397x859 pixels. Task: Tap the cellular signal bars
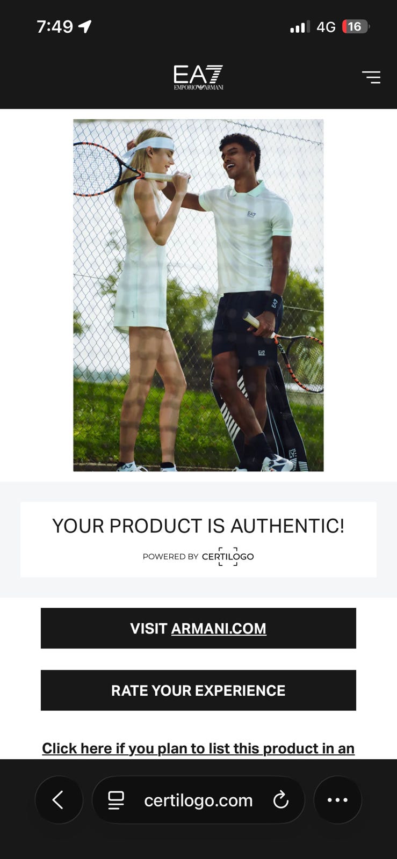click(x=300, y=27)
